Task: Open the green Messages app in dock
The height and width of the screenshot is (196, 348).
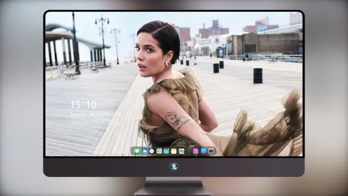Action: tap(137, 151)
